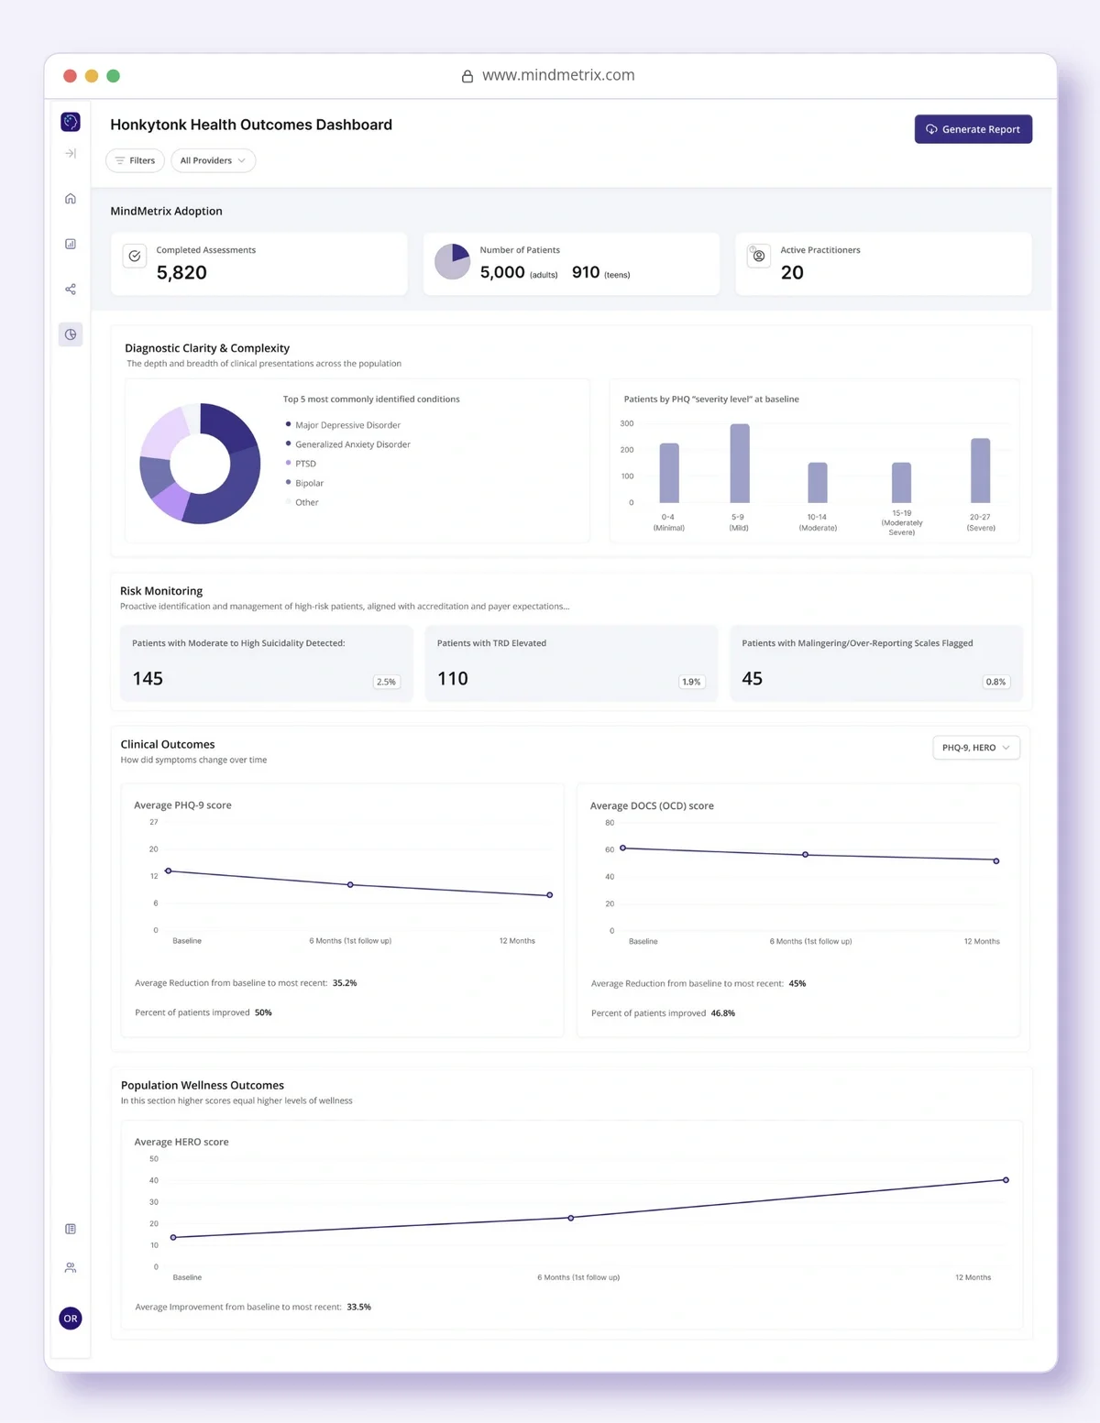Click the 1.9% TRD Elevated badge
1100x1423 pixels.
click(691, 682)
